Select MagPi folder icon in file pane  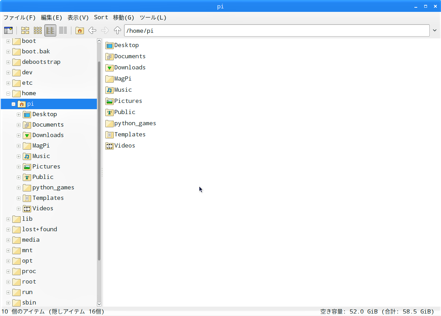109,78
